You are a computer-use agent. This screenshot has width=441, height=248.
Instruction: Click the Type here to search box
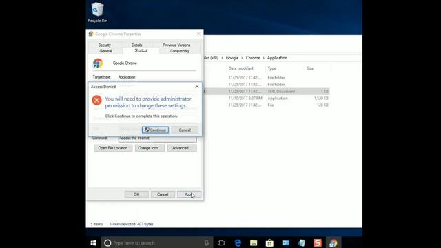coord(156,243)
